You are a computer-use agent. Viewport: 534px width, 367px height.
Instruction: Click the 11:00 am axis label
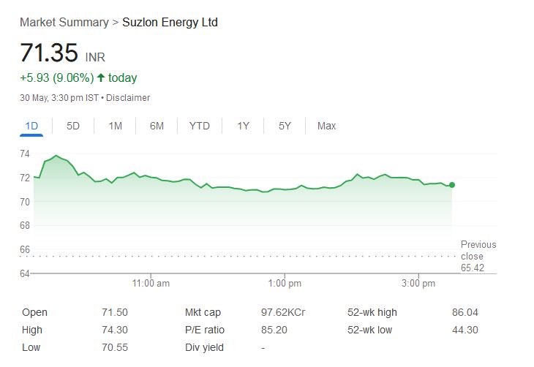(x=151, y=283)
